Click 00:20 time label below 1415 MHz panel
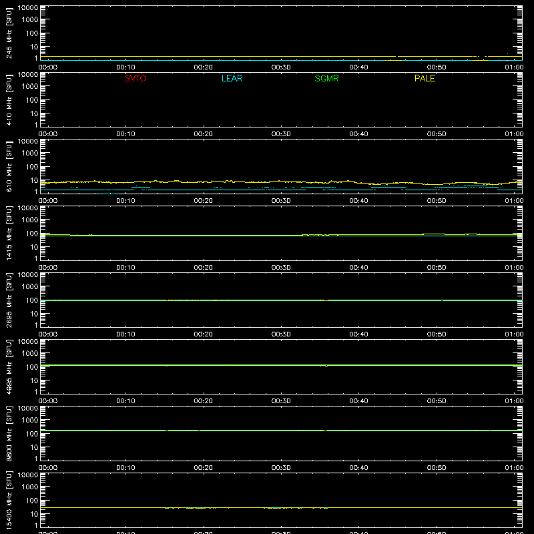 [204, 268]
